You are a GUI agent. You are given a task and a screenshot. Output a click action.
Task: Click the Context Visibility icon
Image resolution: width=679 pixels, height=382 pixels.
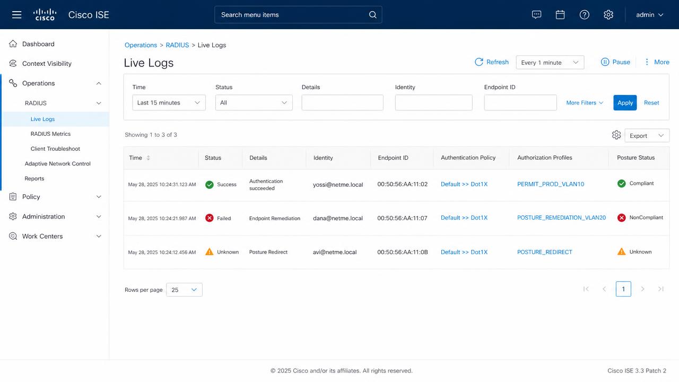[13, 64]
